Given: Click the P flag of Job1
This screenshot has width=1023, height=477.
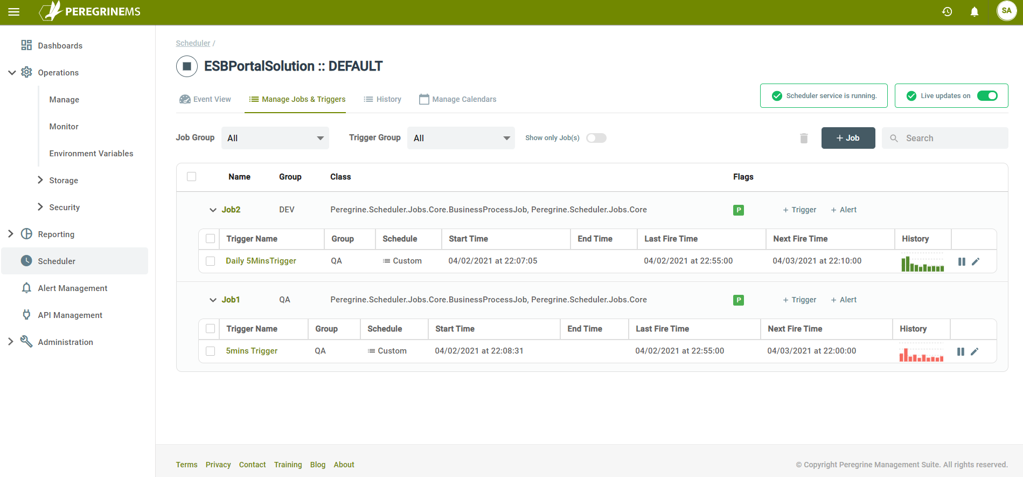Looking at the screenshot, I should [x=739, y=300].
